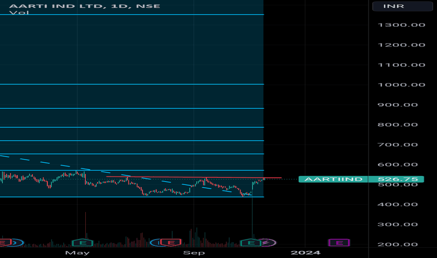Image resolution: width=437 pixels, height=258 pixels.
Task: Click the 1200.00 price axis label
Action: coord(401,45)
